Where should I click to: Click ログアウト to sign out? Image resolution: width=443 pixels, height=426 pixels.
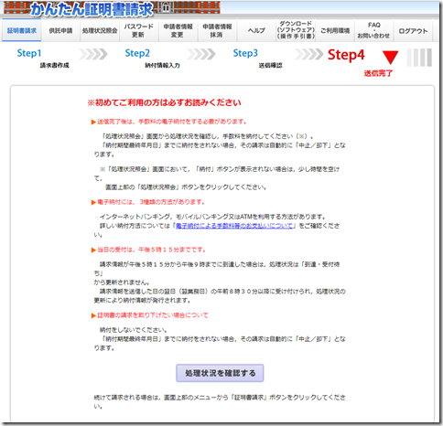[x=413, y=30]
